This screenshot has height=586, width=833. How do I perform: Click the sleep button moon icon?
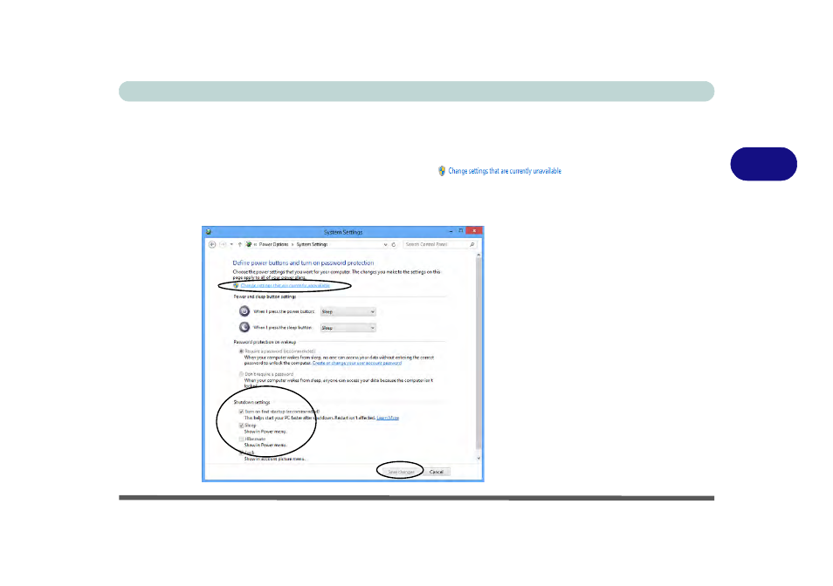tap(244, 327)
